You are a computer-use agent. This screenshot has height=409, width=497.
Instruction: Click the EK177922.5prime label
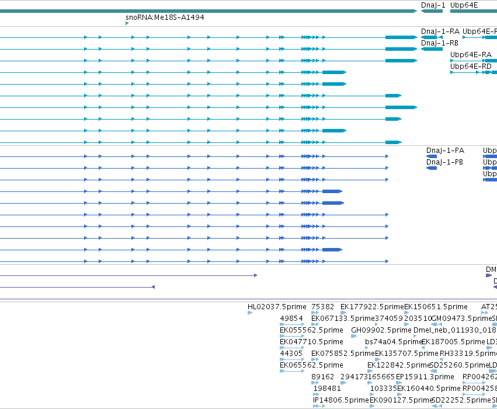coord(372,307)
